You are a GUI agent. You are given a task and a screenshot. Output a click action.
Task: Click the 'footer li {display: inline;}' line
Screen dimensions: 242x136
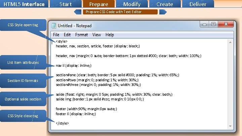[76, 114]
